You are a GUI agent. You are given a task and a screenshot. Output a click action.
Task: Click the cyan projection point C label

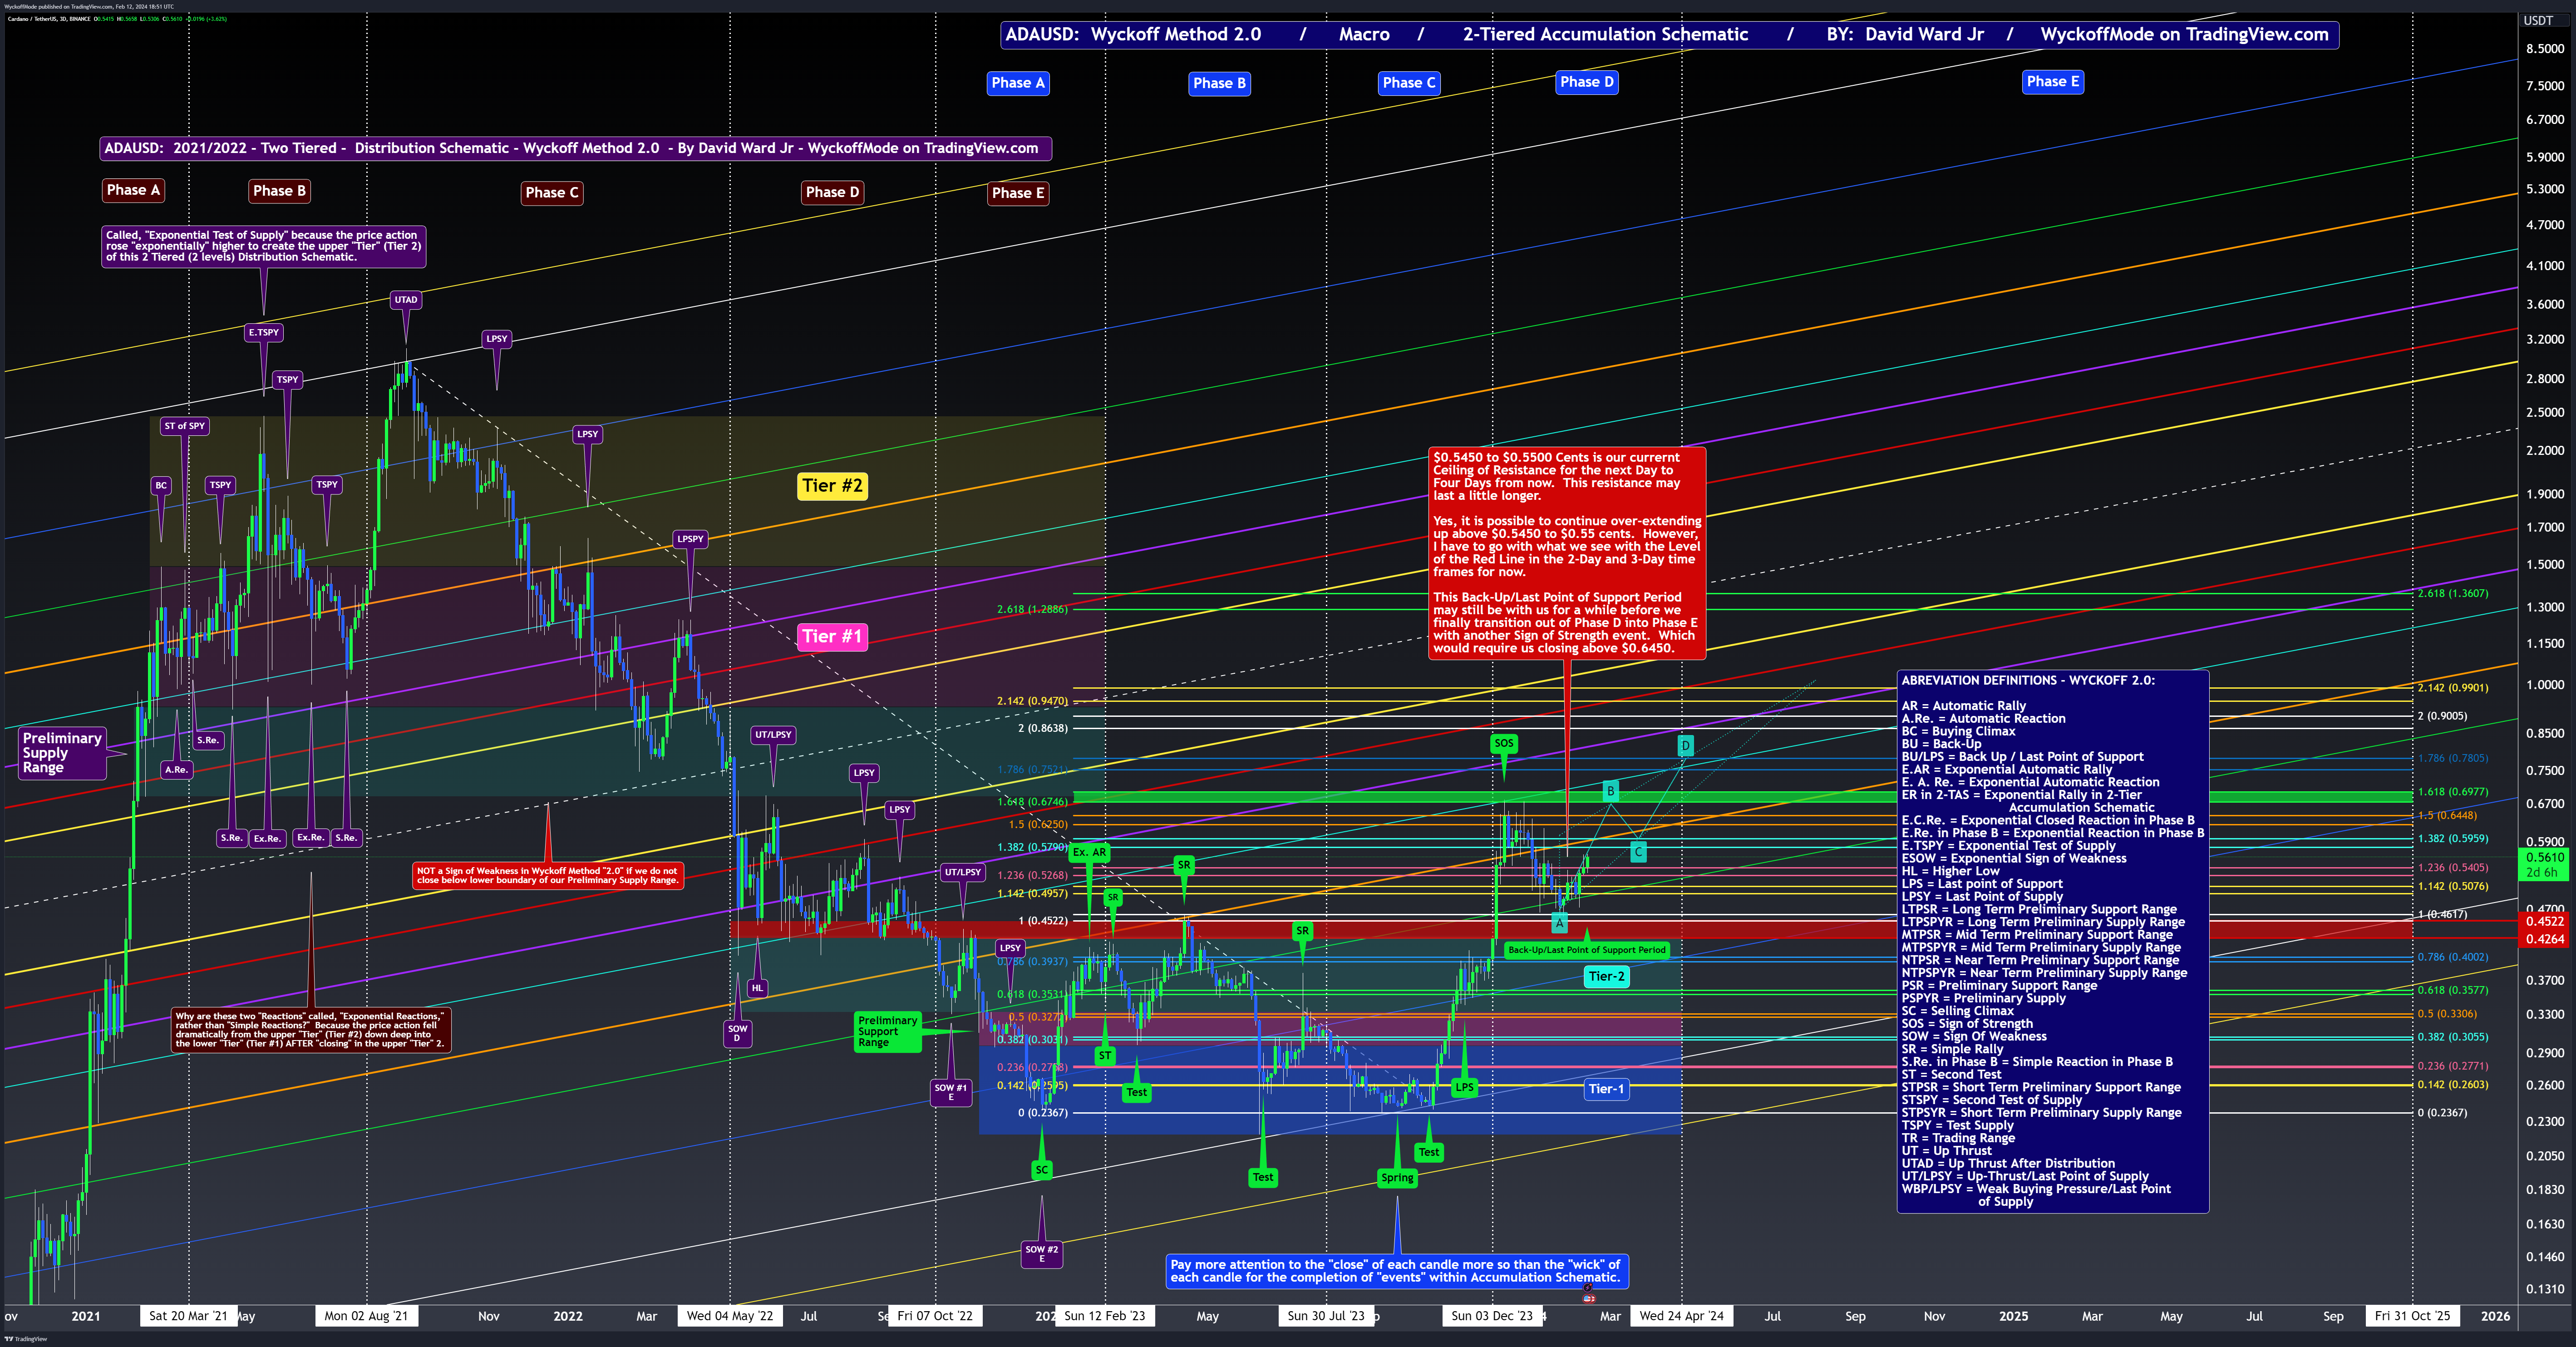(x=1638, y=852)
